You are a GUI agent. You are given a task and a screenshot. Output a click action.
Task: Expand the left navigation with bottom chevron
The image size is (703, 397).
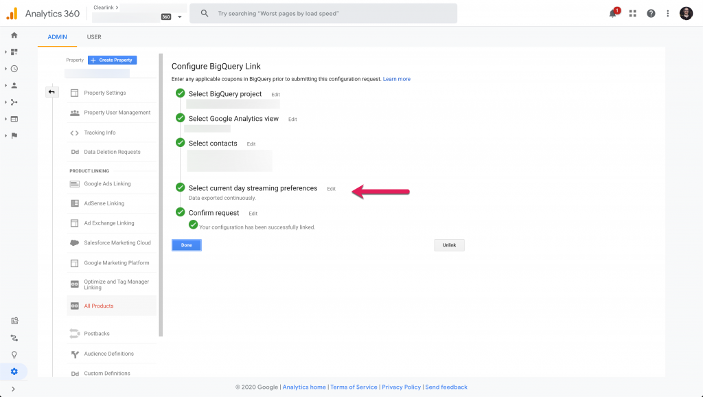(13, 389)
